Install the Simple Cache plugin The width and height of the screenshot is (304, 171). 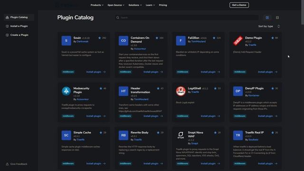[96, 163]
